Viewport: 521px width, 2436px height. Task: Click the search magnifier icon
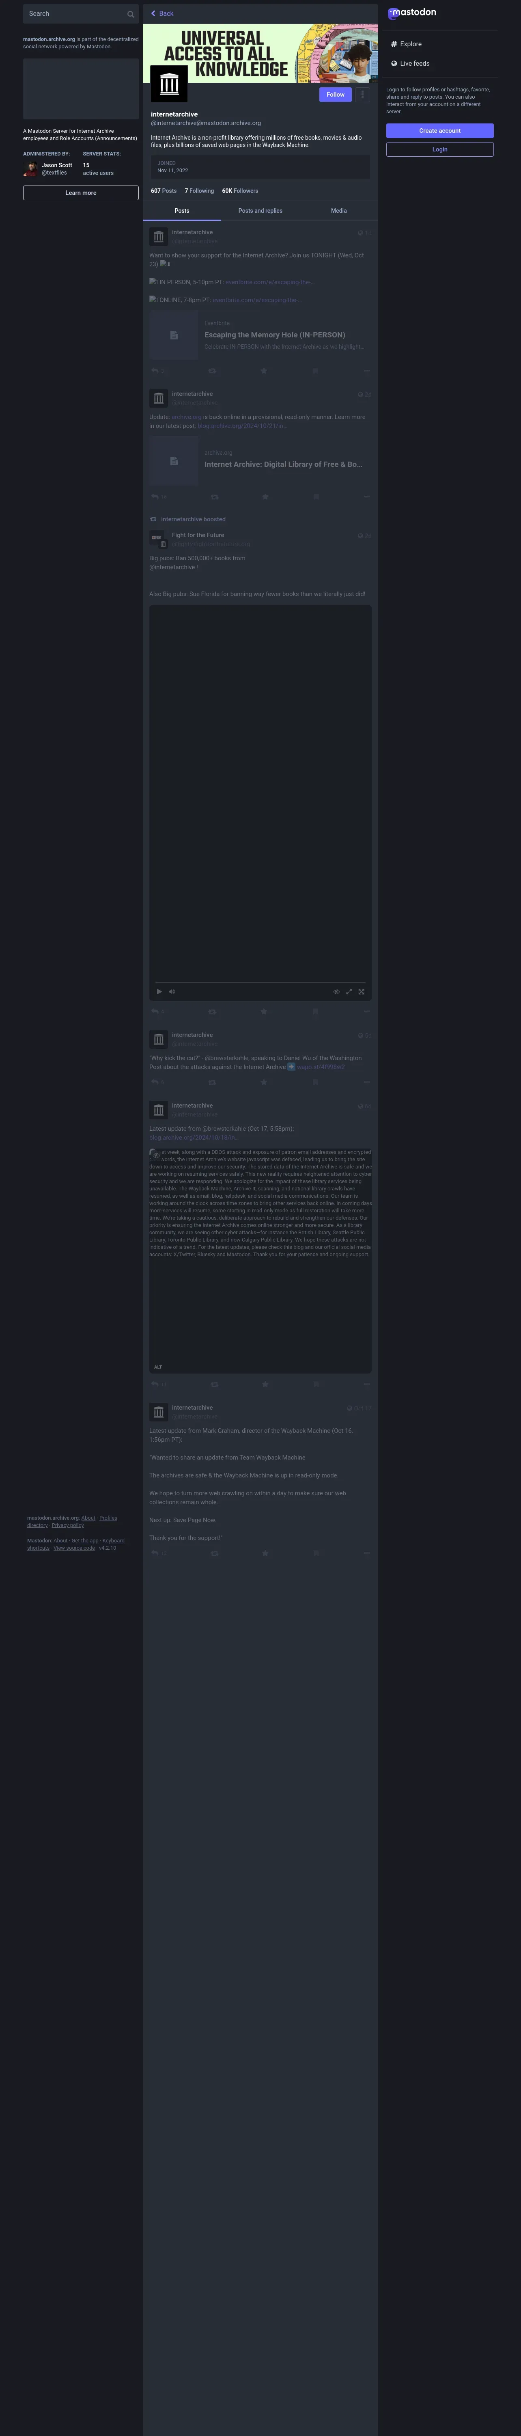pos(131,14)
